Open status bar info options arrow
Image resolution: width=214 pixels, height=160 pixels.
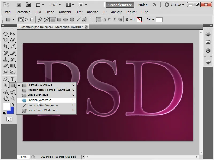pyautogui.click(x=83, y=157)
